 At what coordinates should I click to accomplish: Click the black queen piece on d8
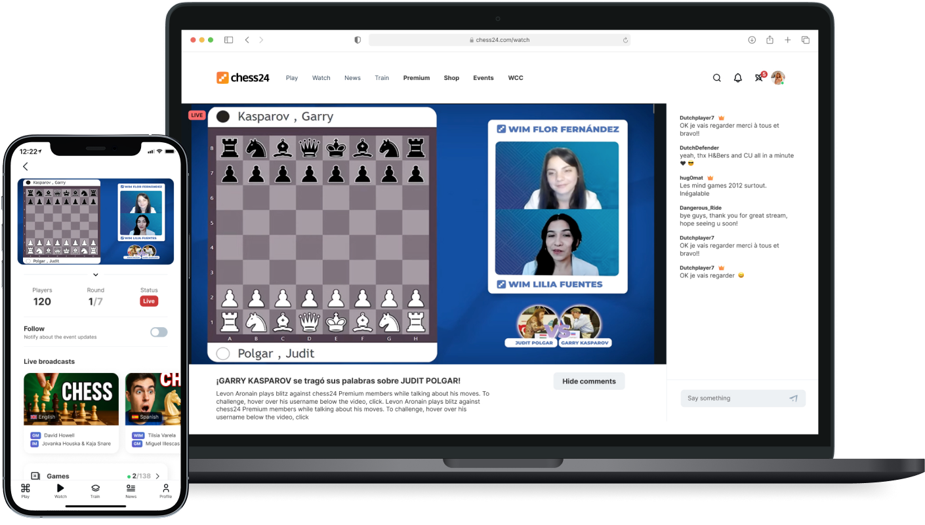coord(309,148)
